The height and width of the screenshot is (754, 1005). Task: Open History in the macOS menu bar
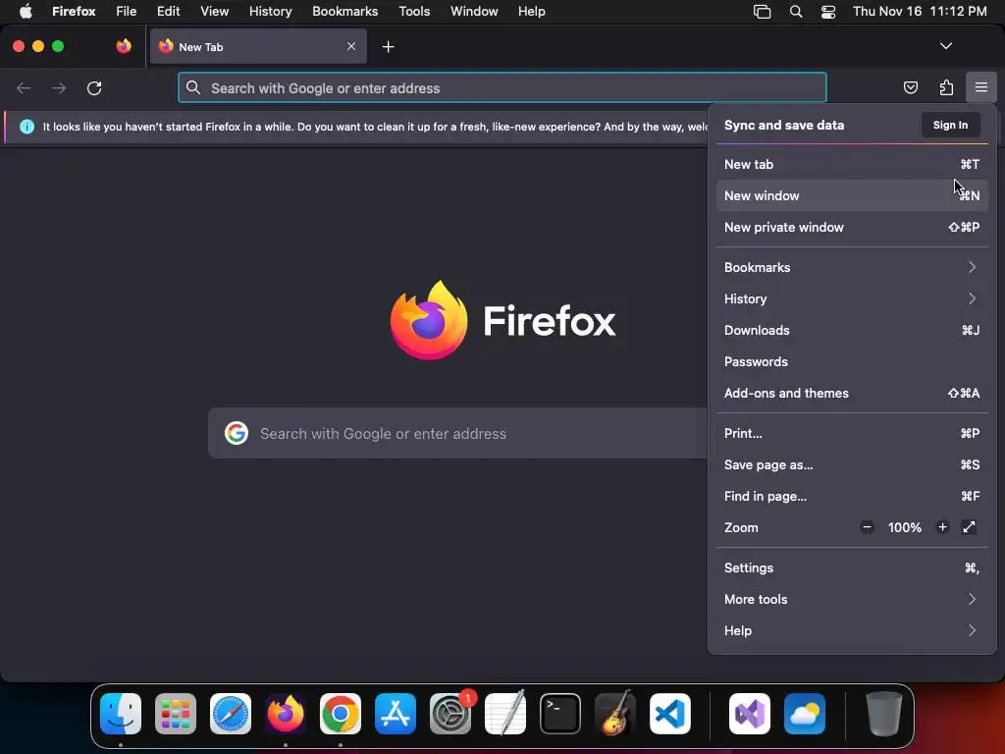(x=270, y=11)
